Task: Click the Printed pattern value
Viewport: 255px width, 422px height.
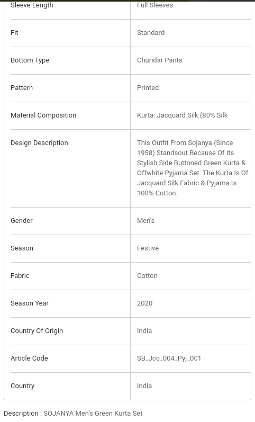Action: tap(148, 88)
